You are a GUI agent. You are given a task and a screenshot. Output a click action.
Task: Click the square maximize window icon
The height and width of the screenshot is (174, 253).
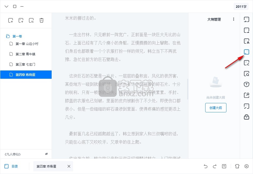[x=15, y=6]
